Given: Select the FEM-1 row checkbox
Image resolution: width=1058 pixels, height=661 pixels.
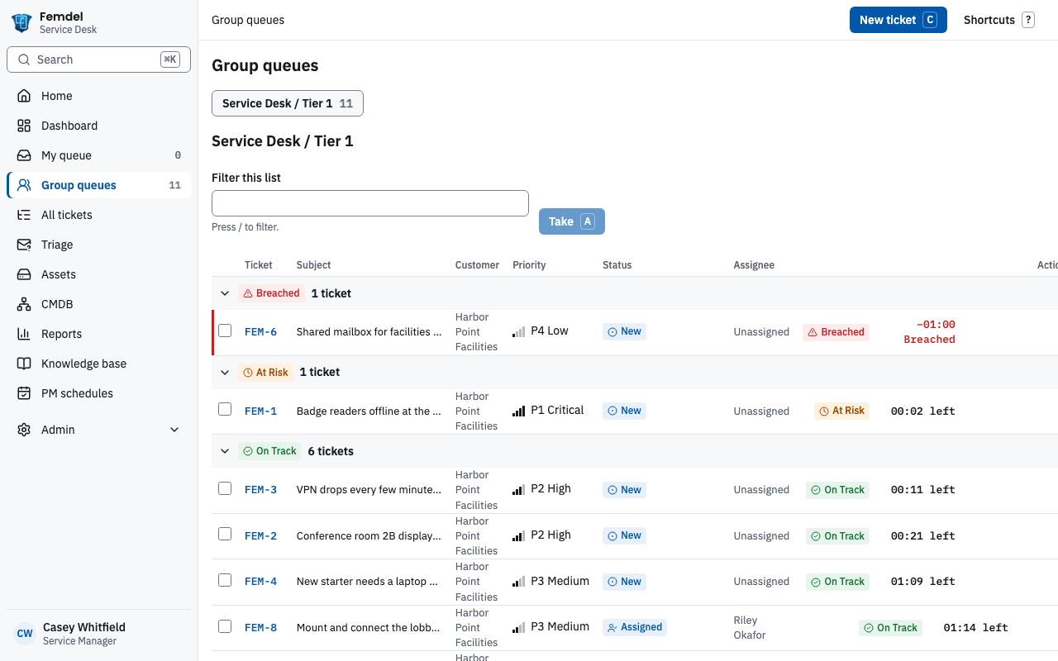Looking at the screenshot, I should point(225,409).
